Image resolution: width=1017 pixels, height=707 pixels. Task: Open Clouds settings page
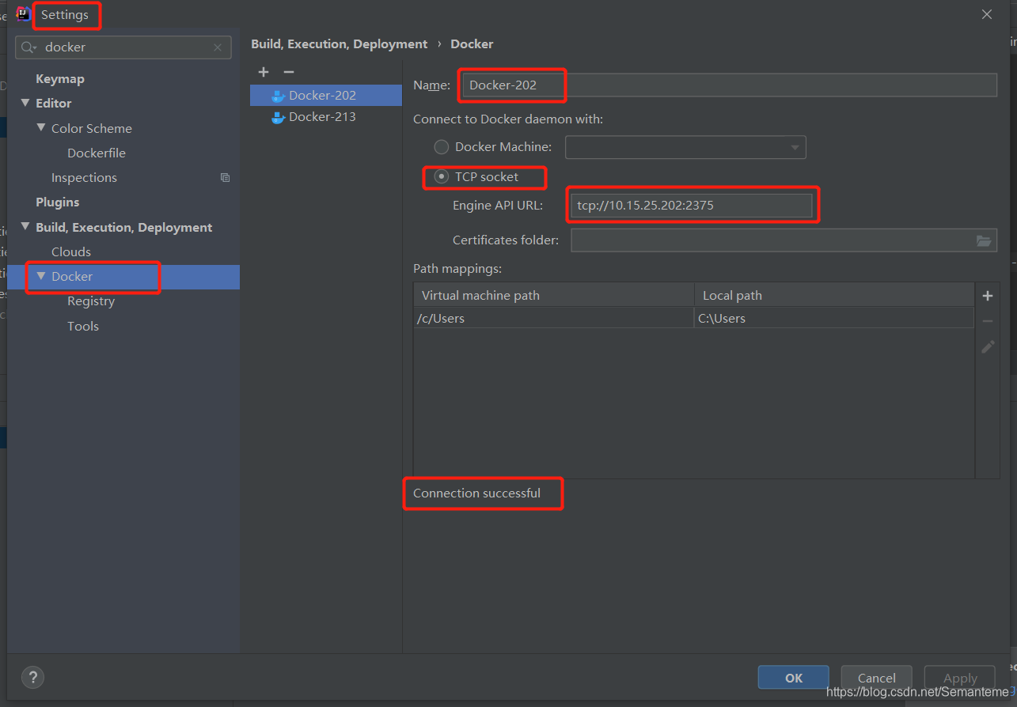click(71, 251)
